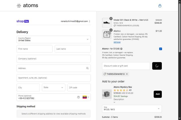Open the Mystery Box Size dropdown
This screenshot has width=181, height=120.
point(132,109)
